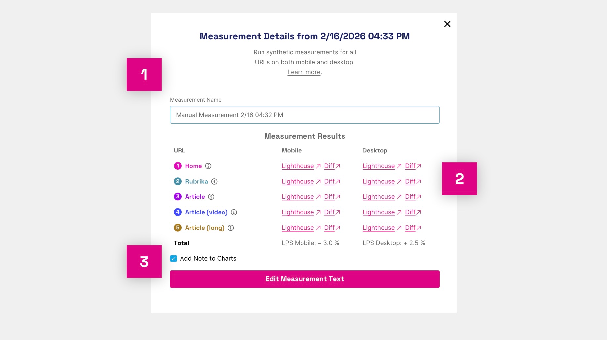
Task: Uncheck Add Note to Charts checkbox
Action: (x=174, y=259)
